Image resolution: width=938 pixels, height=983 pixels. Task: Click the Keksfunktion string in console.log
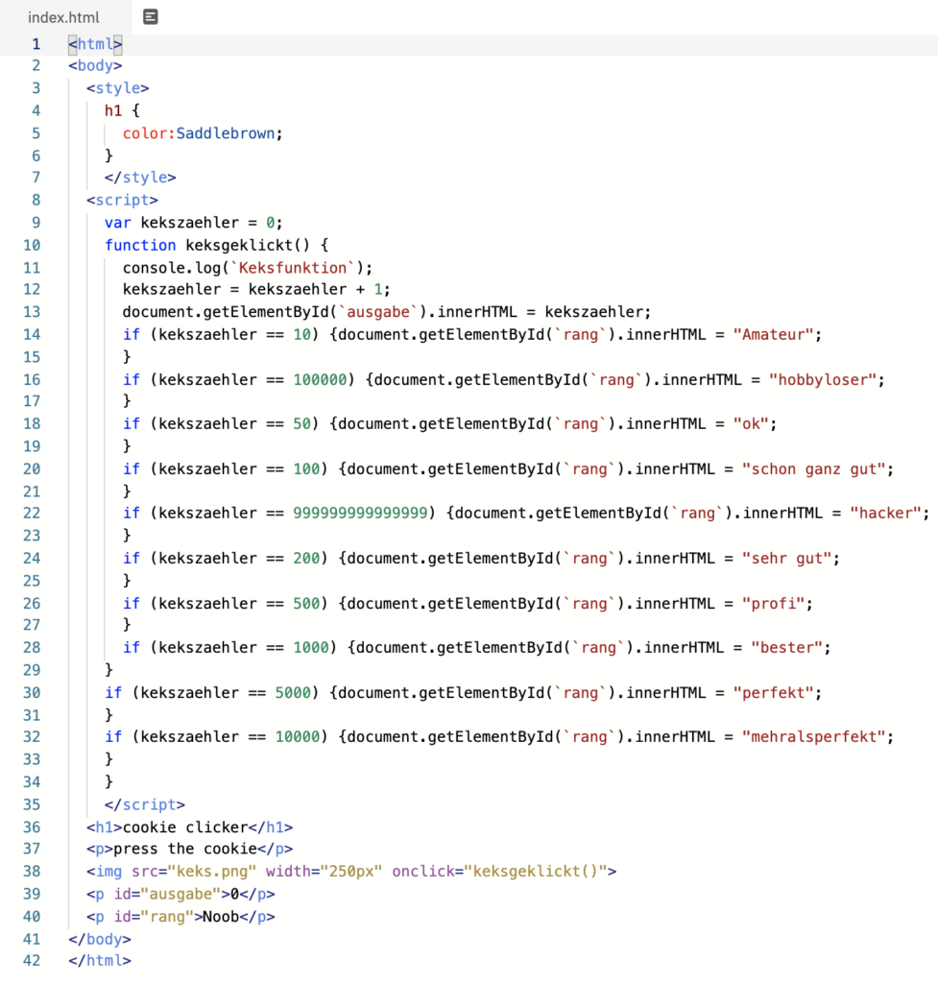[x=293, y=268]
